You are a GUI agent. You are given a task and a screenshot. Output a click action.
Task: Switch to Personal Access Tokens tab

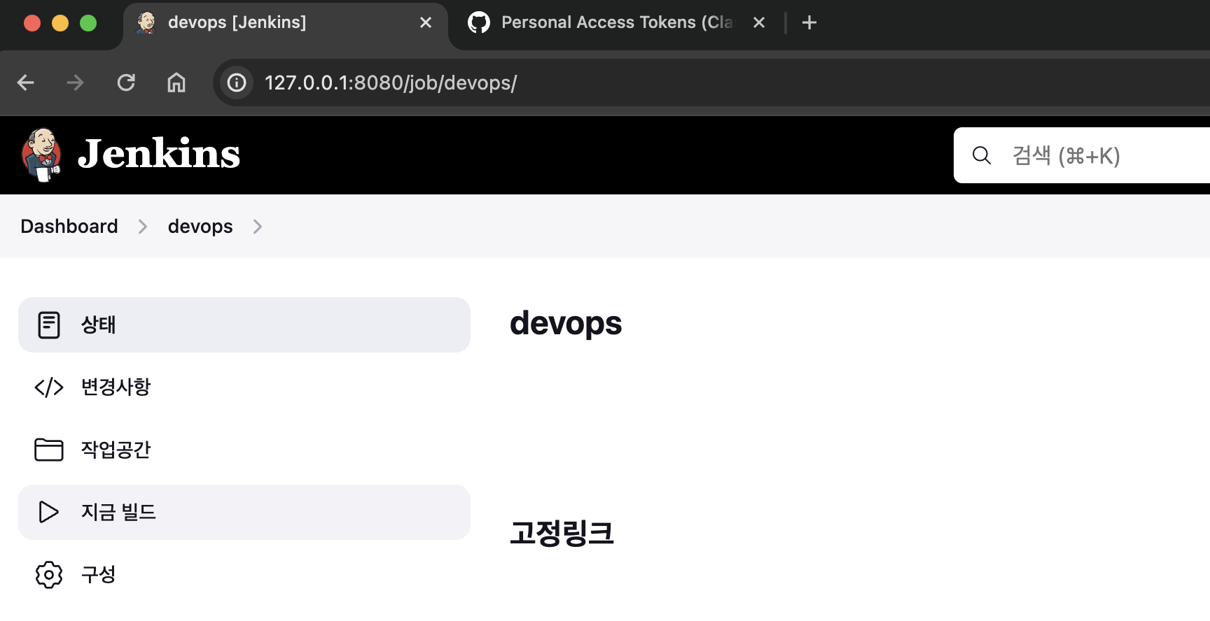(x=616, y=22)
